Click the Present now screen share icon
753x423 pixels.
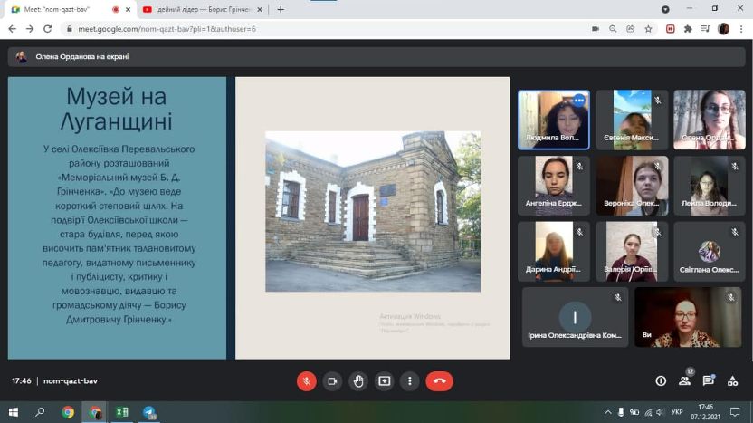point(385,380)
